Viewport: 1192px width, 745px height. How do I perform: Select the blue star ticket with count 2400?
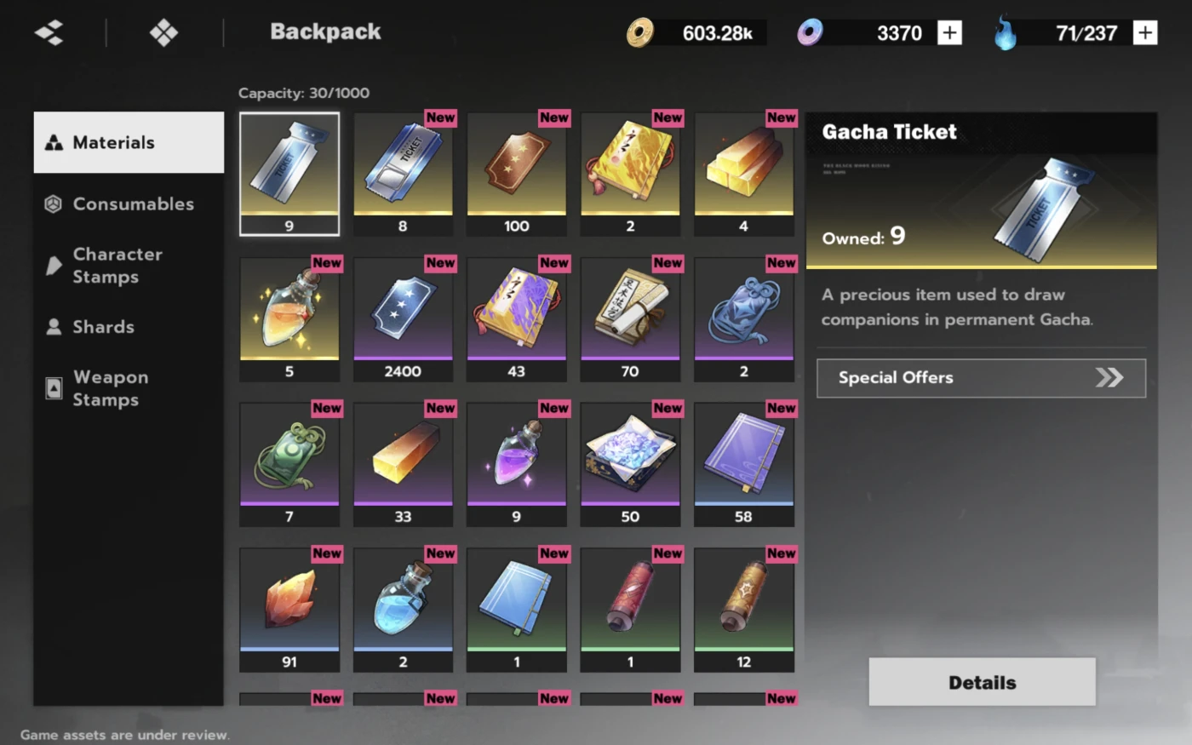[403, 319]
